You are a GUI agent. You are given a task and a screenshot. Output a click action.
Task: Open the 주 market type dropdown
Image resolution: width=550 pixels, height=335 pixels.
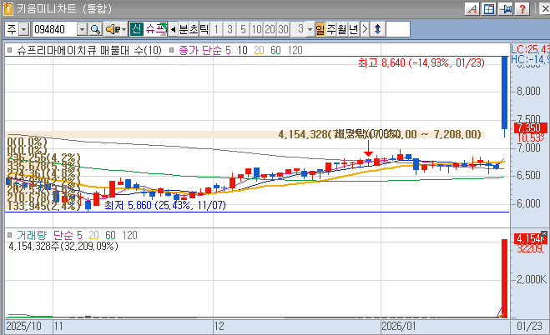[23, 29]
